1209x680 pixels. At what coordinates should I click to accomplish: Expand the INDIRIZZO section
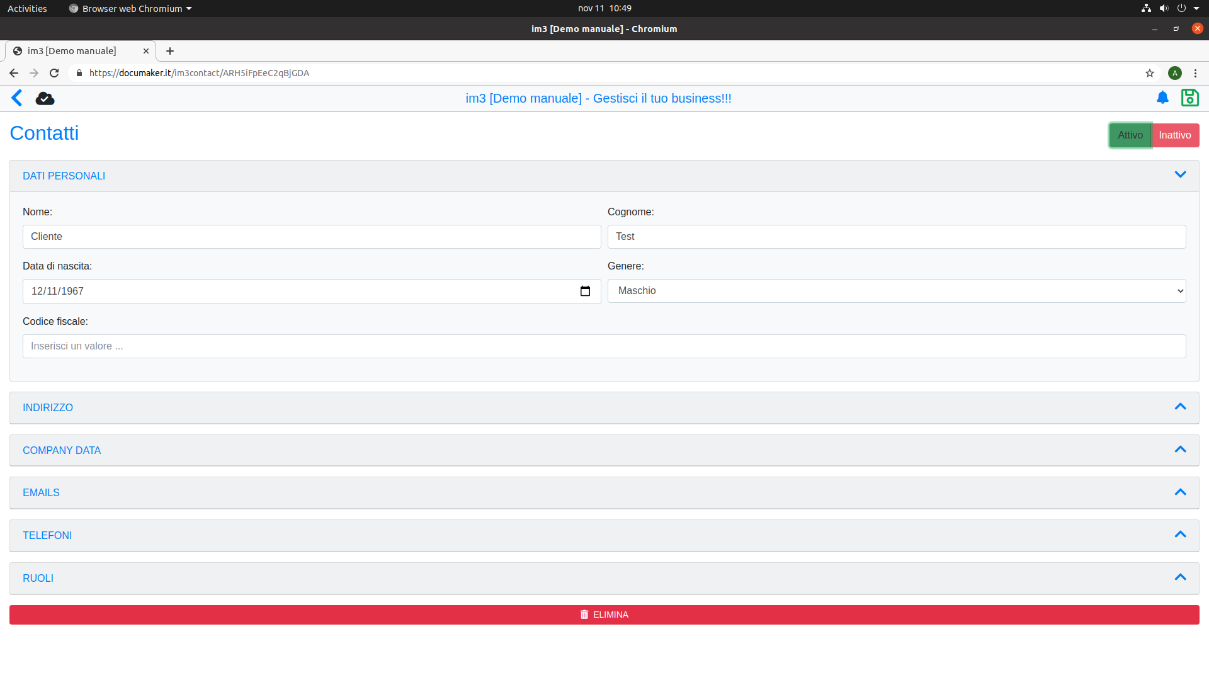pyautogui.click(x=604, y=407)
